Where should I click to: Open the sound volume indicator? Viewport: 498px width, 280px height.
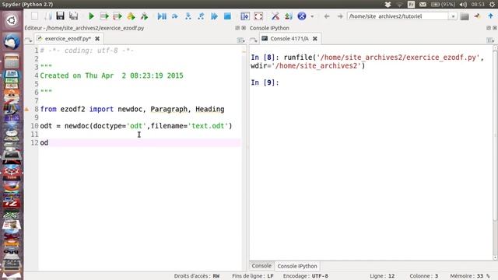click(x=463, y=4)
